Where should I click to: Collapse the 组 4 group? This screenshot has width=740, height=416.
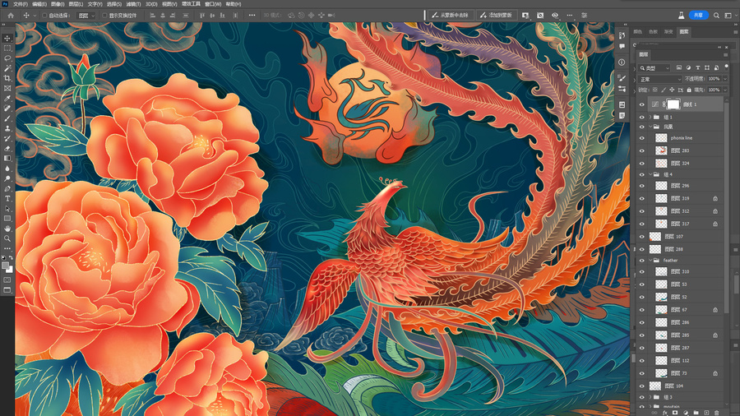tap(650, 174)
